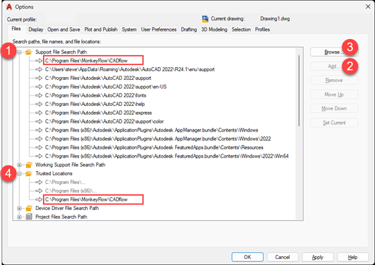Switch to the Drafting tab
Viewport: 375px width, 265px height.
click(189, 30)
